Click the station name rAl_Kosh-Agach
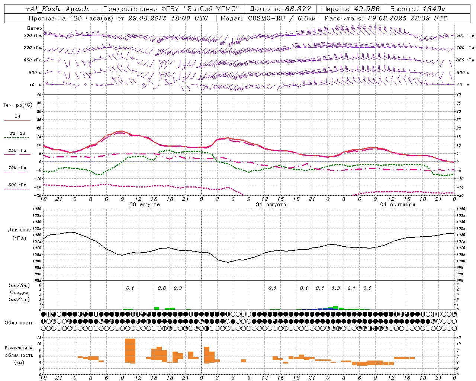Screen dimensions: 476x381 58,9
